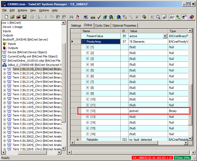Screen dimensions: 197x161
Task: Click the Cut scissors icon
Action: click(46, 17)
